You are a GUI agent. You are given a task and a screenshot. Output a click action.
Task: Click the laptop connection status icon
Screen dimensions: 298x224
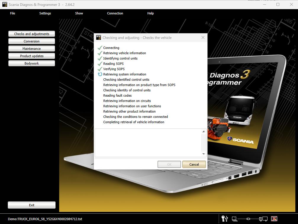coord(234,219)
